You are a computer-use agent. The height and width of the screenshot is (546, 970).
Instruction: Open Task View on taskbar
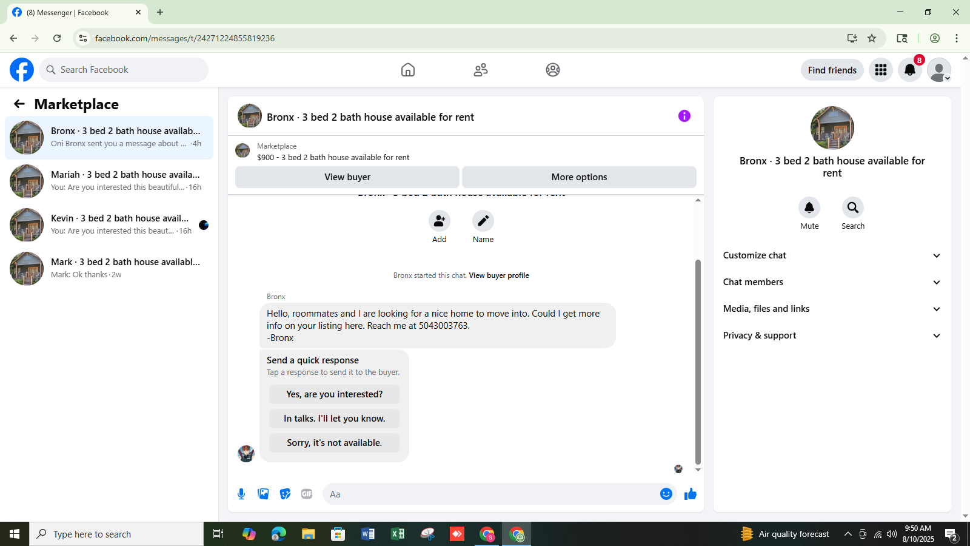[x=218, y=534]
